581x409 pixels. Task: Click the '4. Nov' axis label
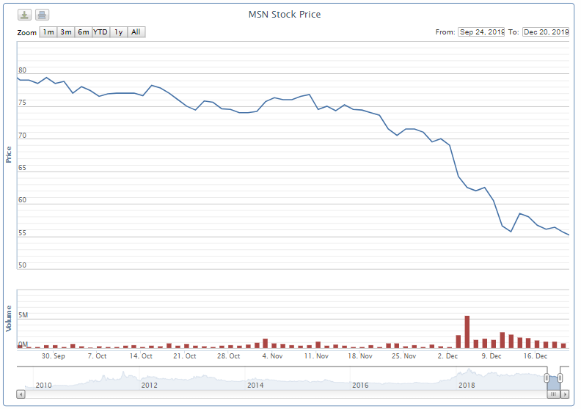272,356
